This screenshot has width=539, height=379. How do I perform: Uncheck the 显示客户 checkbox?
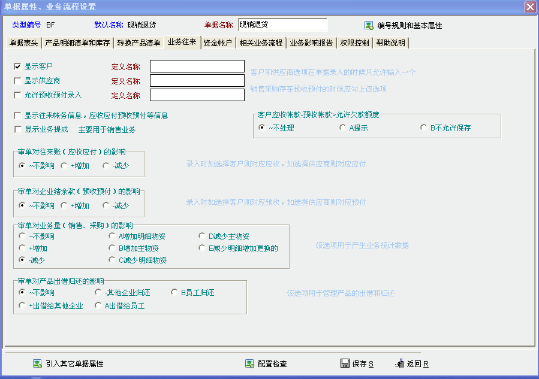point(17,66)
